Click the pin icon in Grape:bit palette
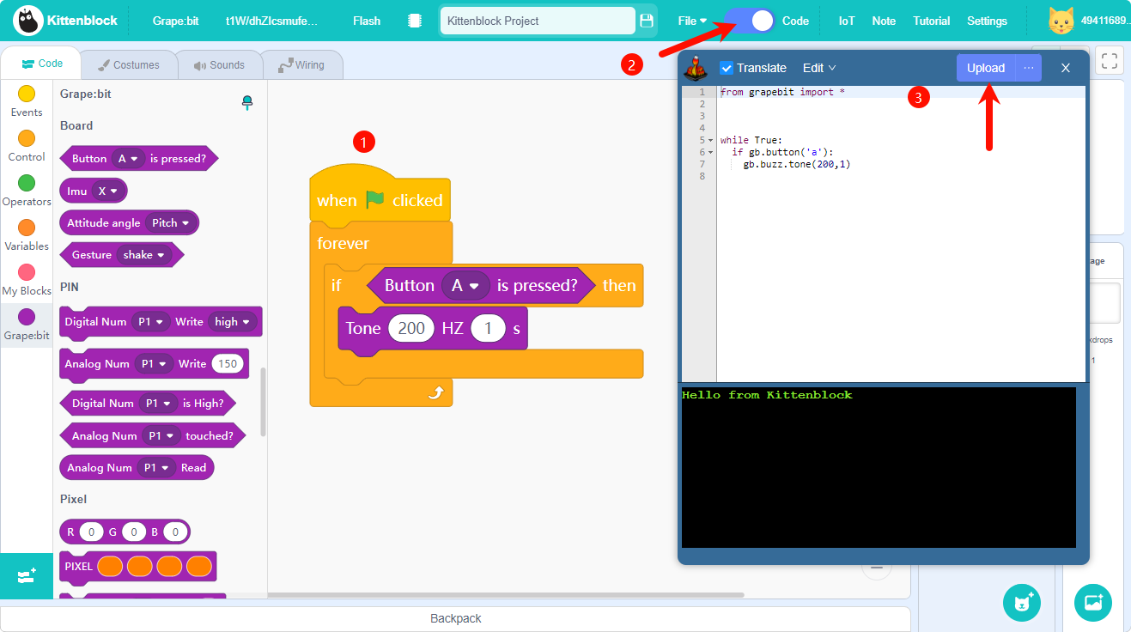The height and width of the screenshot is (632, 1131). coord(247,103)
